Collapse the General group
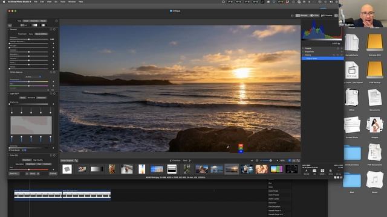The width and height of the screenshot is (387, 217). click(9, 30)
